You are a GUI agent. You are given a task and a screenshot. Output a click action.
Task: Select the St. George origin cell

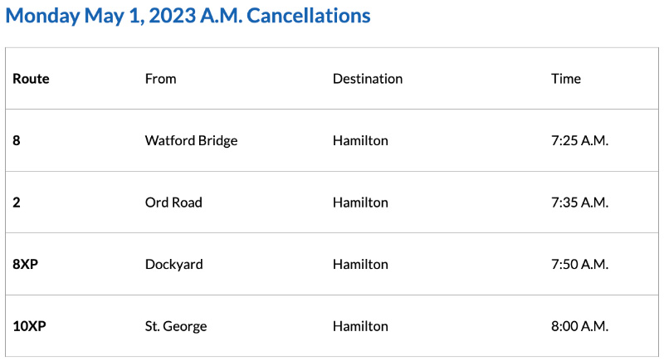pyautogui.click(x=175, y=326)
